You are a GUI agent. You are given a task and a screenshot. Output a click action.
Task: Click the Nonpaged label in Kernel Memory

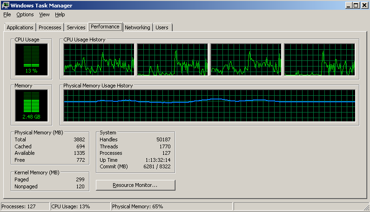[x=26, y=186]
